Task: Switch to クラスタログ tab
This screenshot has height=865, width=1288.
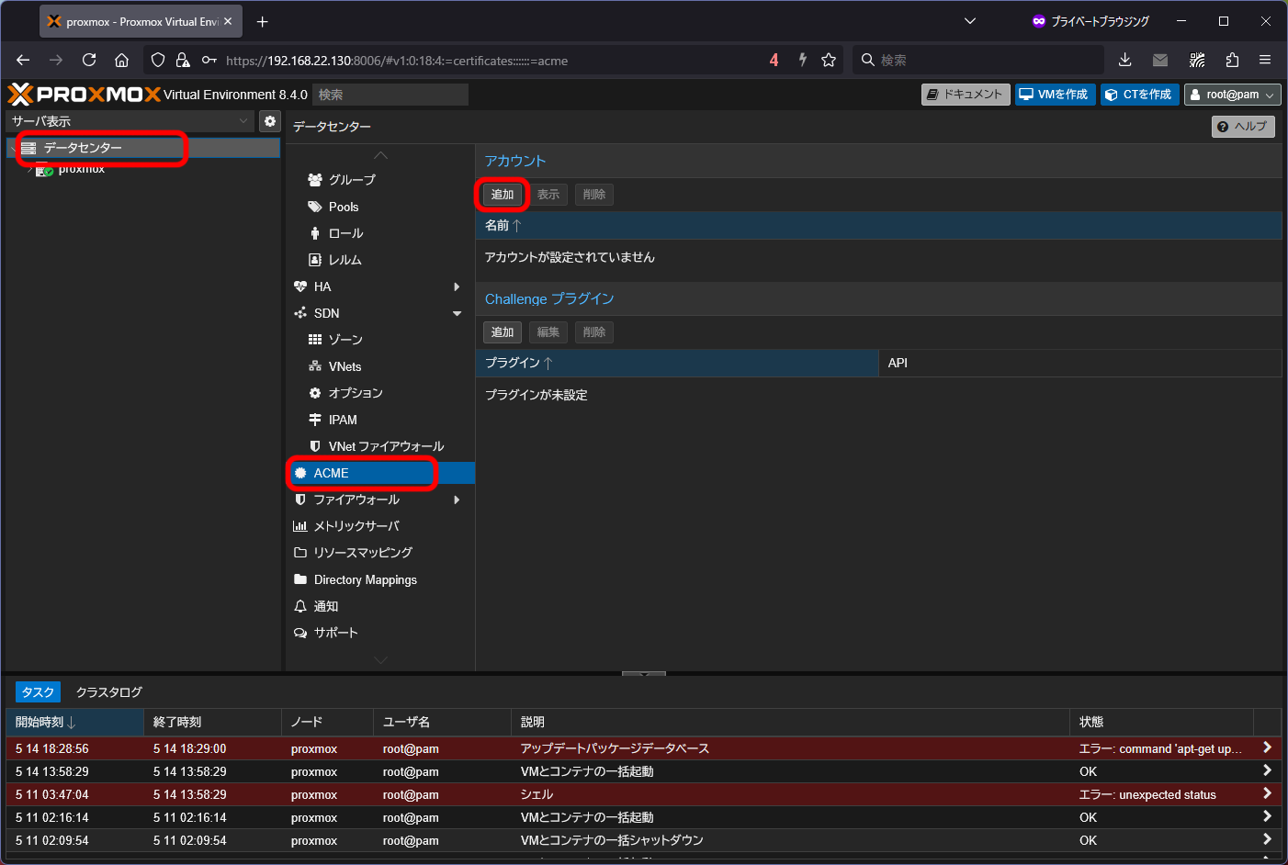Action: click(x=108, y=692)
